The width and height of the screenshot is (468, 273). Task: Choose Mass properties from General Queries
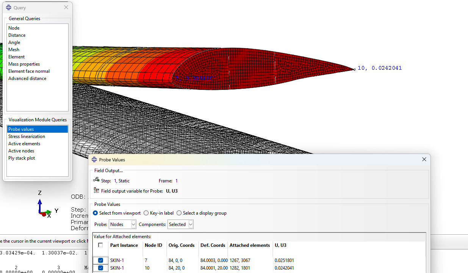point(24,64)
